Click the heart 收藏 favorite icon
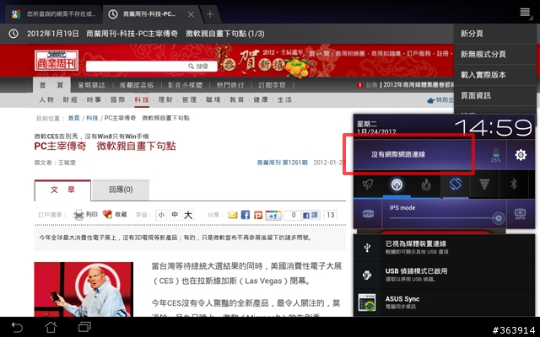Screen dimensions: 540x337 point(107,215)
